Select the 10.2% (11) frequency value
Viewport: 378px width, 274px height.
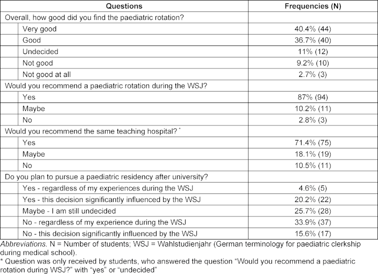click(x=313, y=108)
